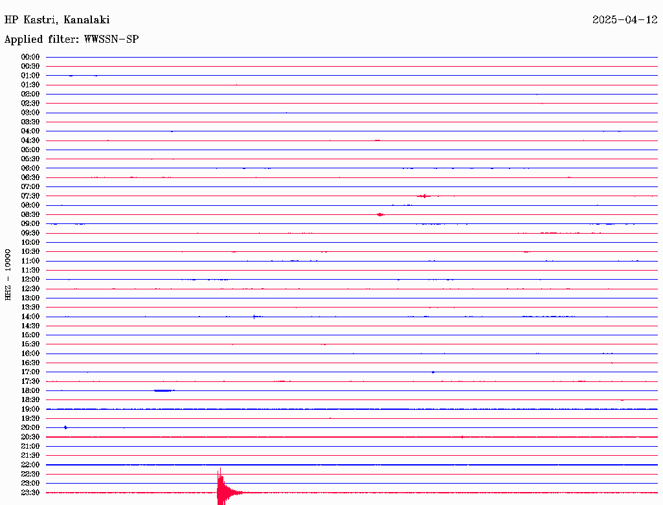Click the HHZ - 10000 axis label
The image size is (663, 505).
click(8, 275)
